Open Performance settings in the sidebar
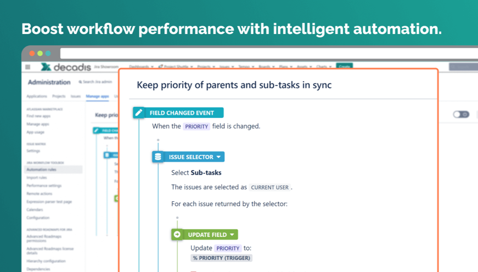This screenshot has width=478, height=272. click(x=44, y=185)
